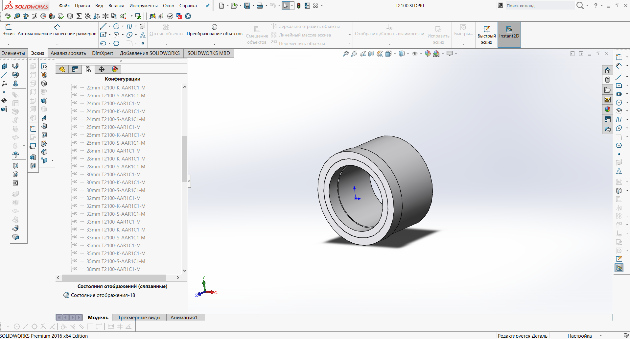The height and width of the screenshot is (339, 630).
Task: Open the Инструменты menu
Action: tap(144, 6)
